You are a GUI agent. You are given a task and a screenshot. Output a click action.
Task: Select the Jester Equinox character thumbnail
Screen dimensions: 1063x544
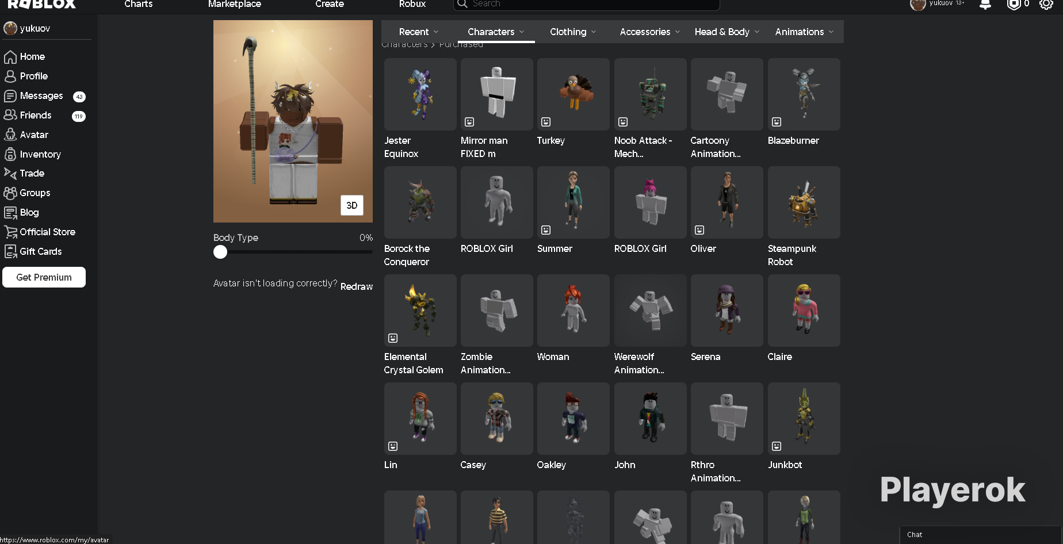pyautogui.click(x=420, y=94)
